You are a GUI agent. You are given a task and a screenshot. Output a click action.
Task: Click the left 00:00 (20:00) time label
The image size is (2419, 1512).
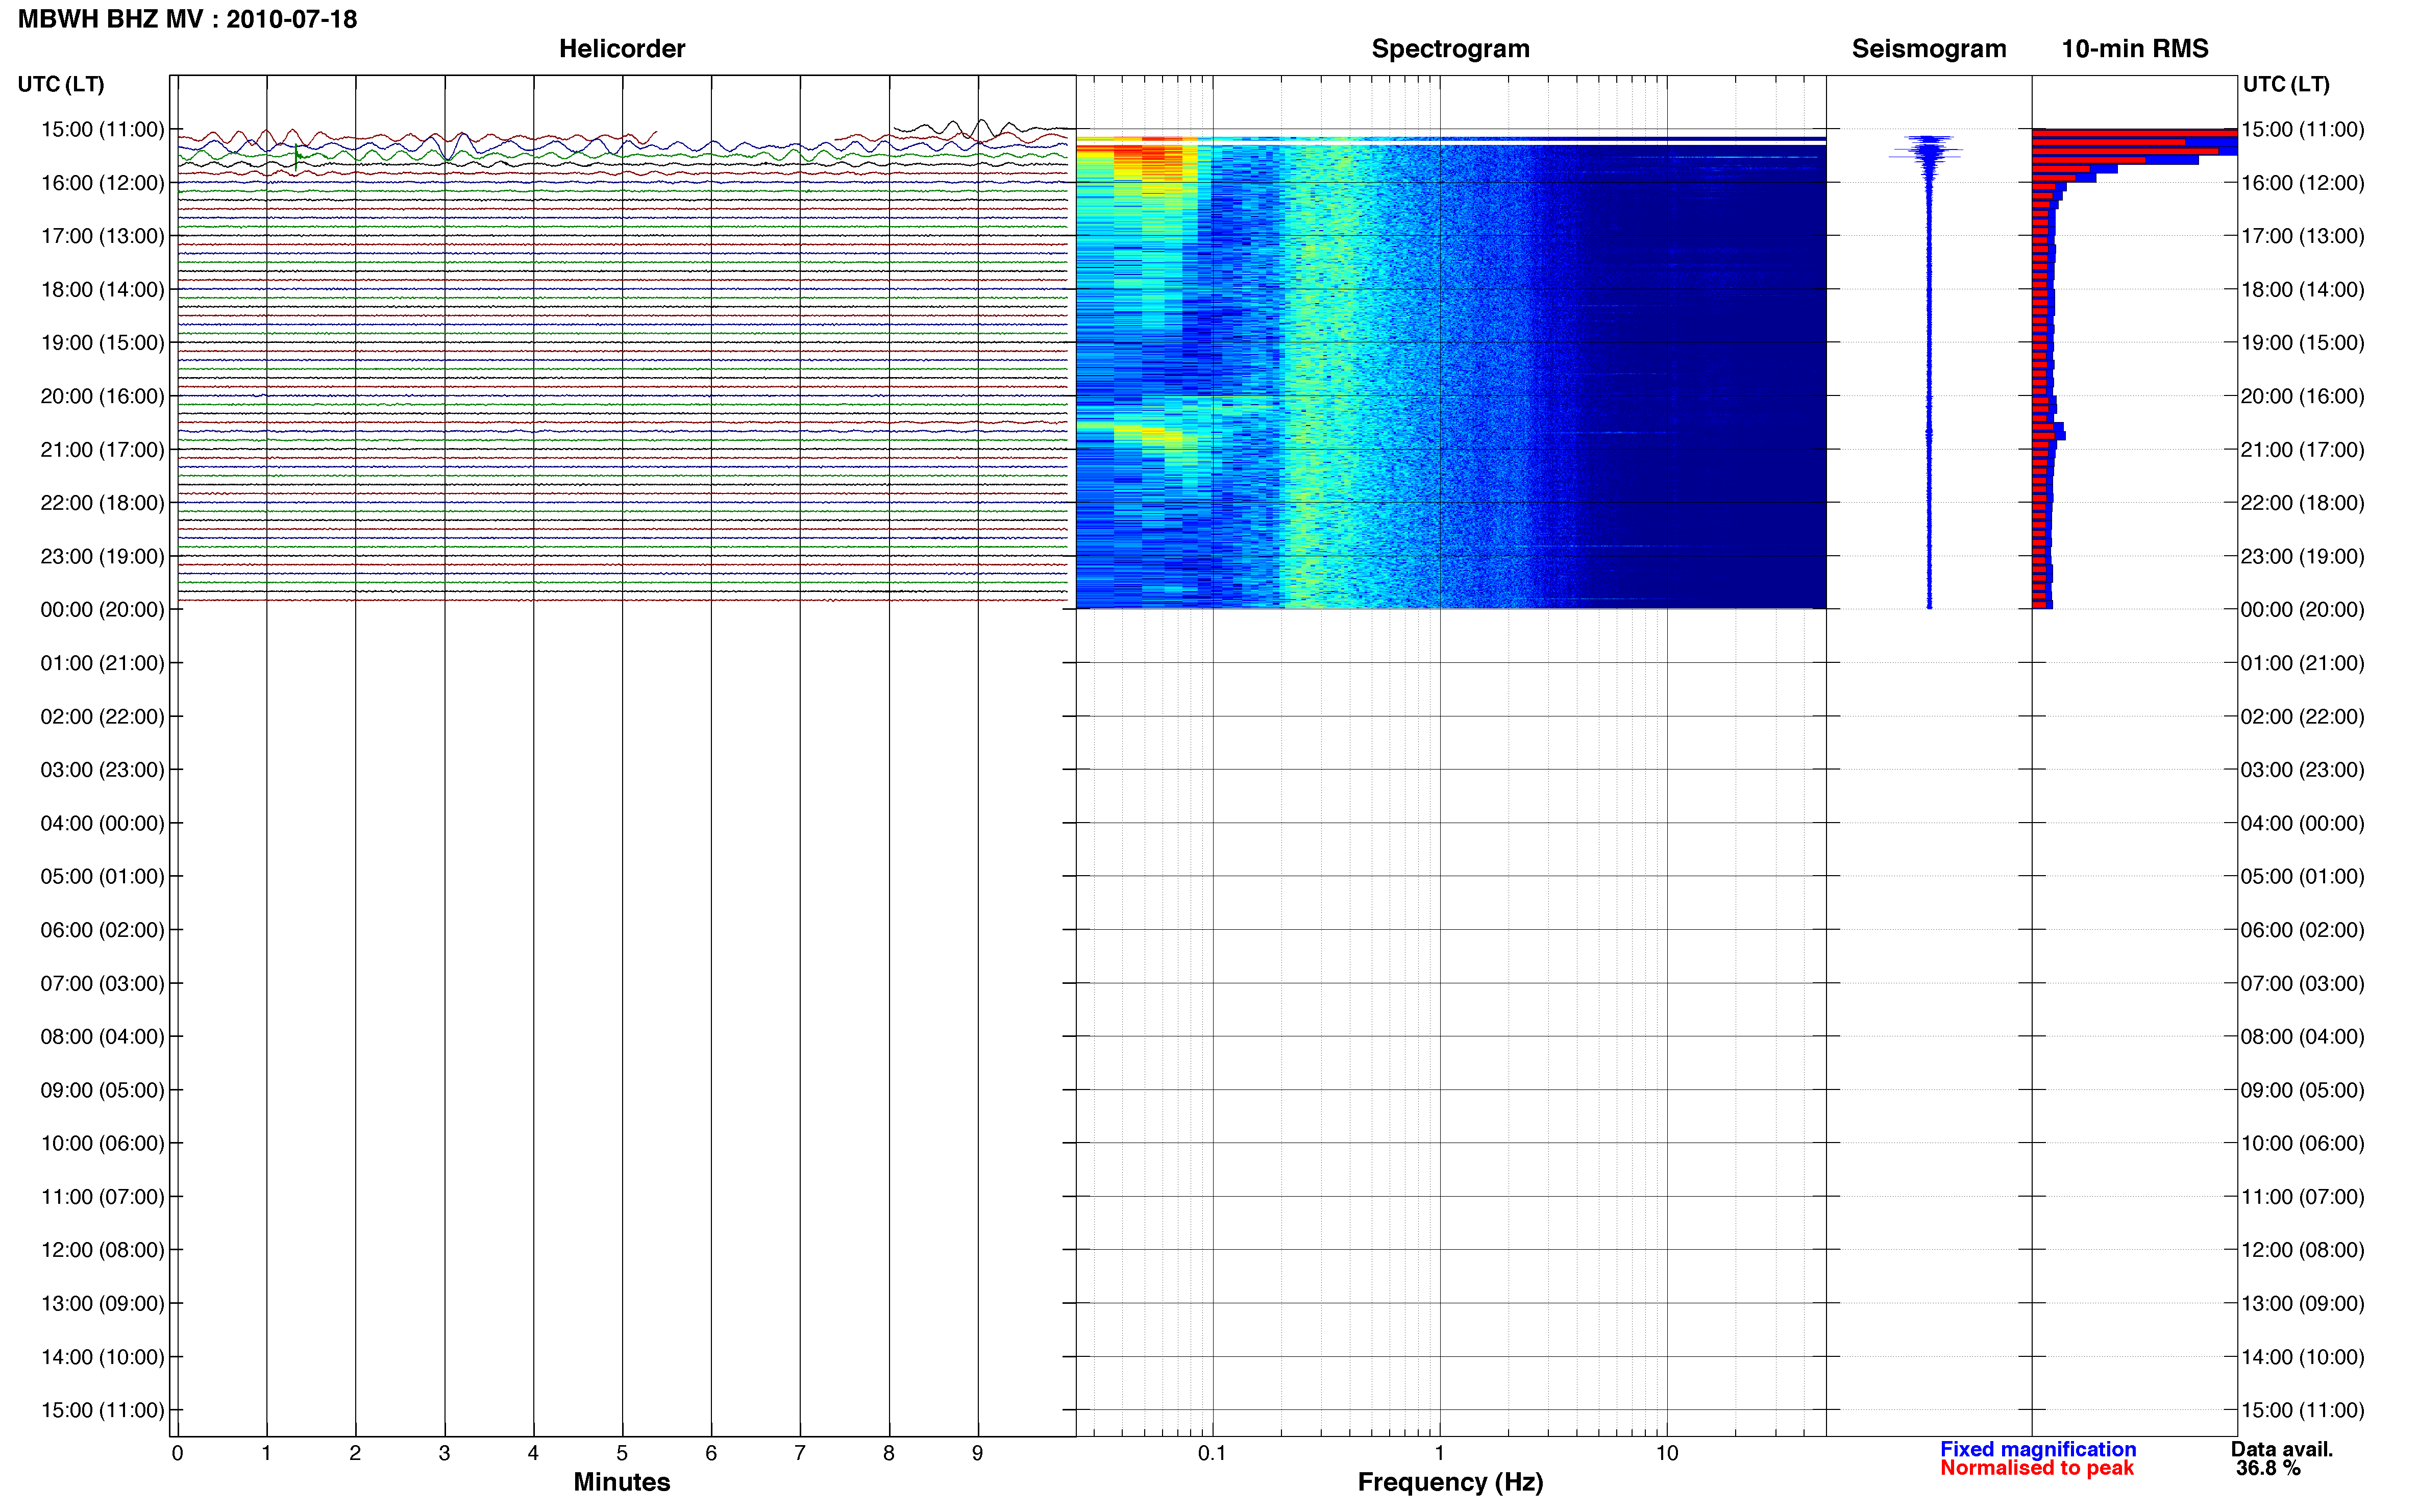tap(102, 609)
